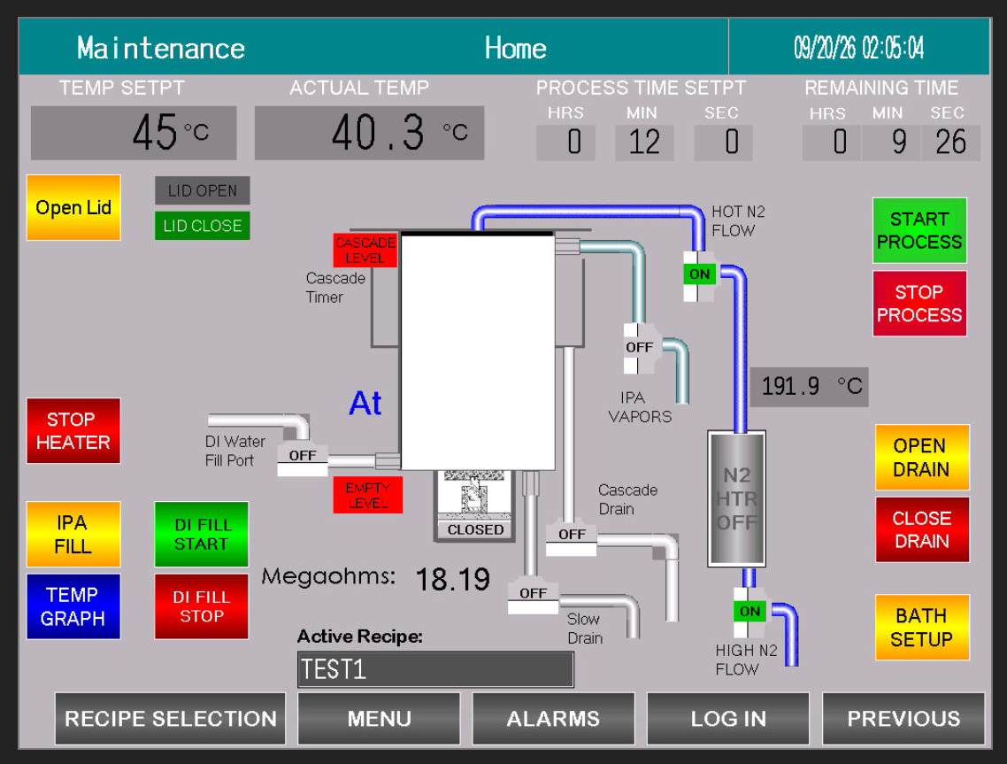This screenshot has width=1007, height=764.
Task: Open the Maintenance screen from header
Action: [160, 48]
